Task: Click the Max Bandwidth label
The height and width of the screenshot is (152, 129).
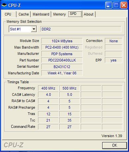Action: pos(26,47)
